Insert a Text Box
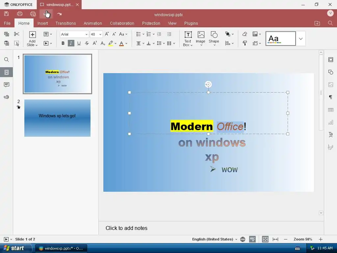The width and height of the screenshot is (337, 253). (188, 39)
